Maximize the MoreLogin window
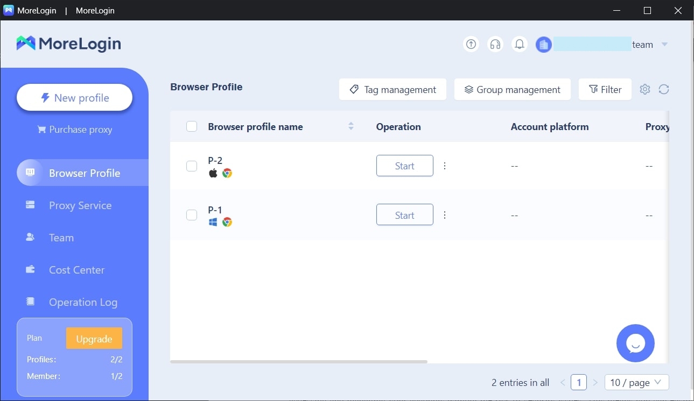 (647, 10)
